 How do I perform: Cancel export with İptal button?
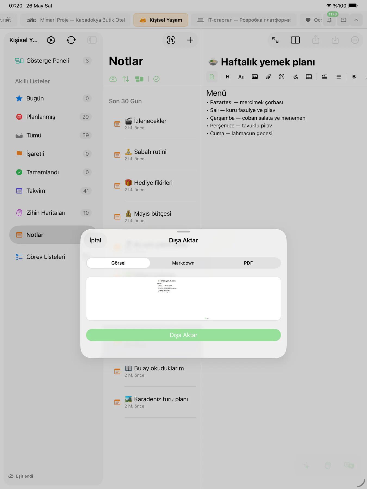point(95,240)
